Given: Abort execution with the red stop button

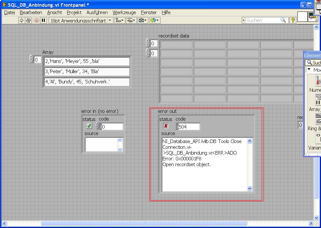Looking at the screenshot, I should (37, 20).
